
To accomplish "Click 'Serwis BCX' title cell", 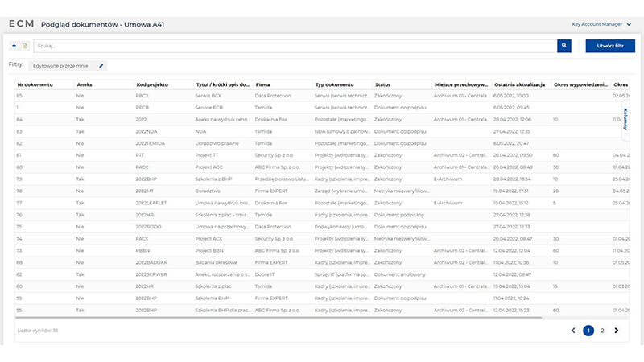I will pos(208,96).
